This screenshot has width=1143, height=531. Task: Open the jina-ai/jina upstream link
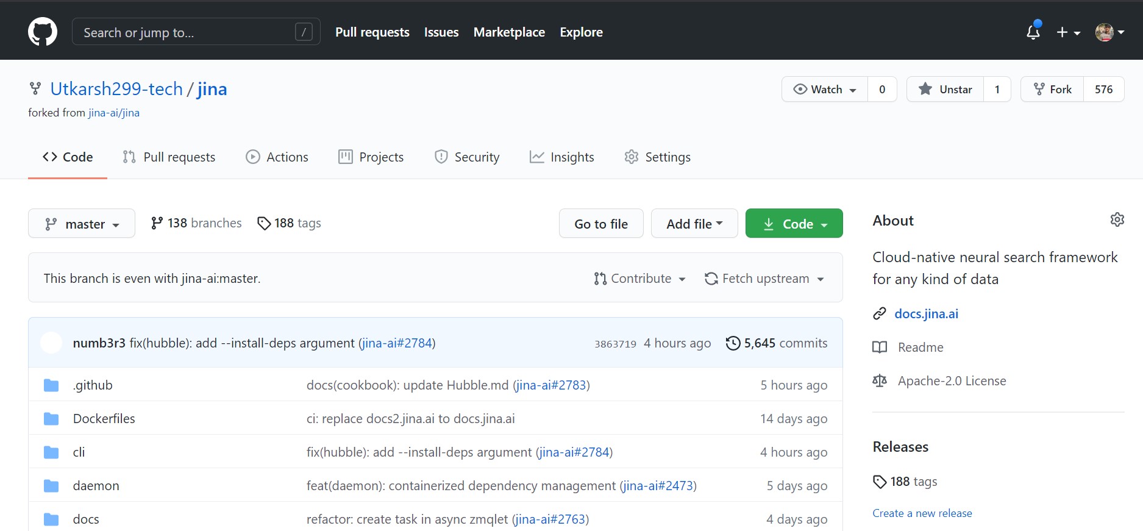114,113
